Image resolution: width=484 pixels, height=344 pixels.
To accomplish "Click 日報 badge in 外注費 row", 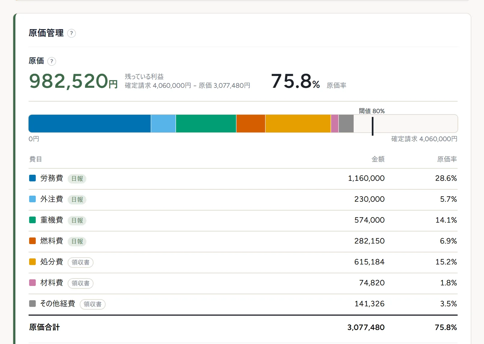I will 77,200.
